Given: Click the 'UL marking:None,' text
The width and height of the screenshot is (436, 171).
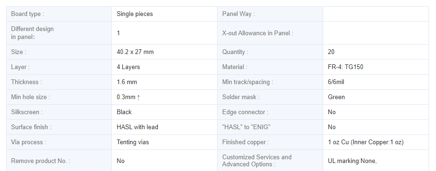Looking at the screenshot, I should 352,161.
